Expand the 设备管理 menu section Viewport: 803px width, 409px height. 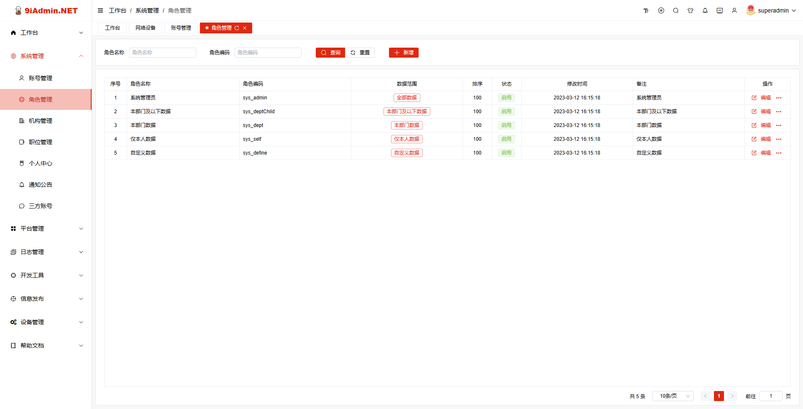tap(46, 322)
